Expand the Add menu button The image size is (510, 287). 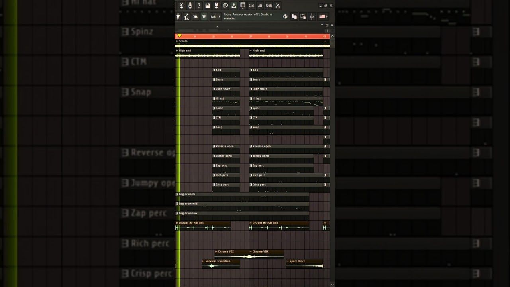click(x=215, y=16)
